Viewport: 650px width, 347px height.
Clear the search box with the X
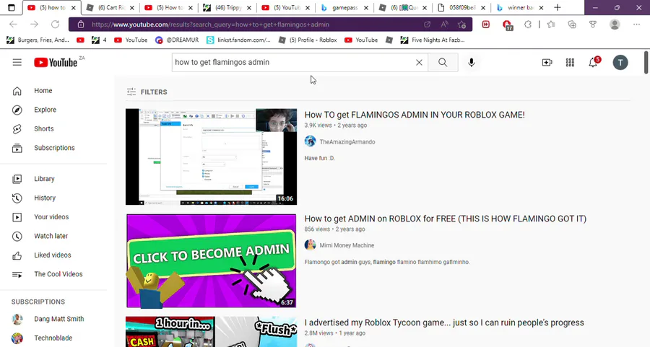click(x=419, y=63)
